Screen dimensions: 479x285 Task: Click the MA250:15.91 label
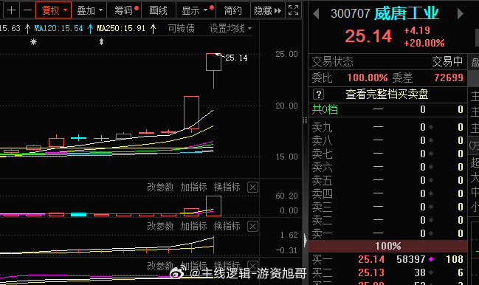pos(121,28)
